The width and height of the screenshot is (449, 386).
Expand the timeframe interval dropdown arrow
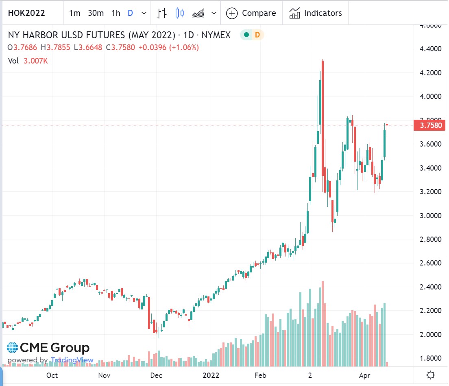point(144,13)
